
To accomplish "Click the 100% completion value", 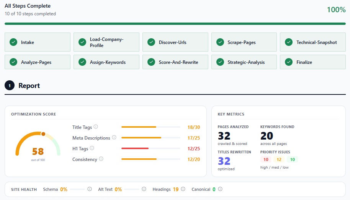I will pyautogui.click(x=336, y=10).
